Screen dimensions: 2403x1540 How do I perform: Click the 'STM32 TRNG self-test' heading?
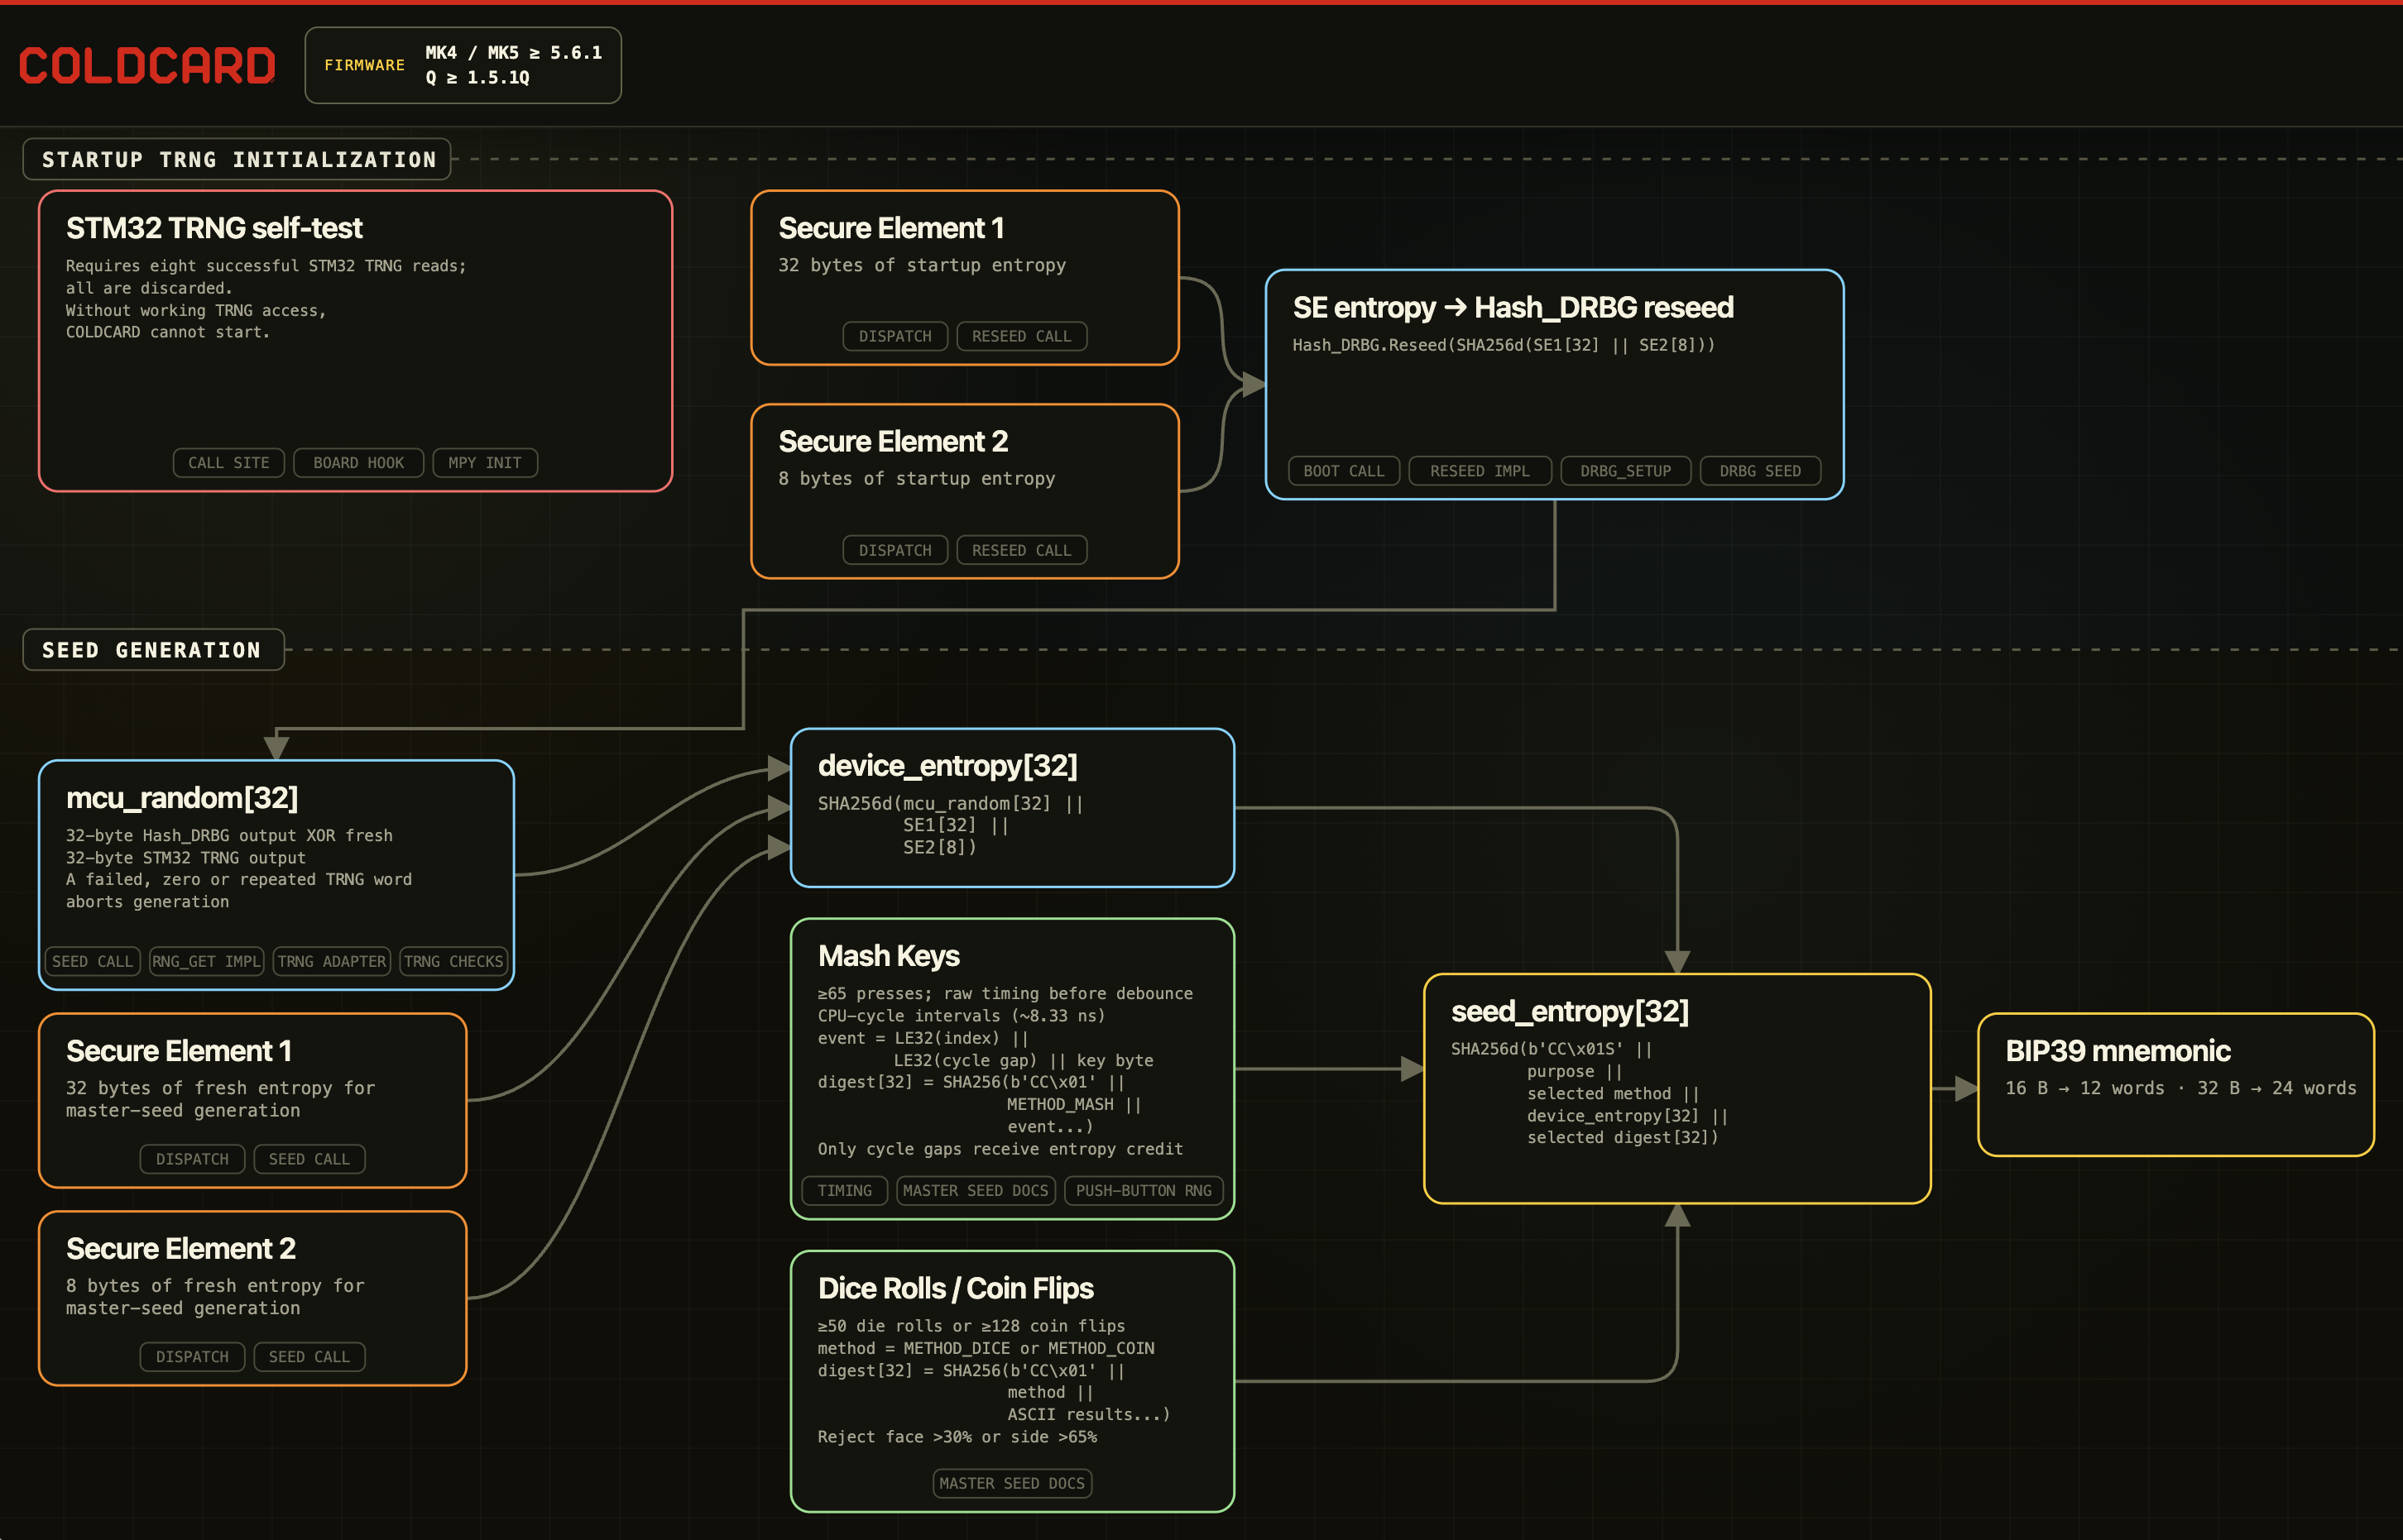click(214, 228)
